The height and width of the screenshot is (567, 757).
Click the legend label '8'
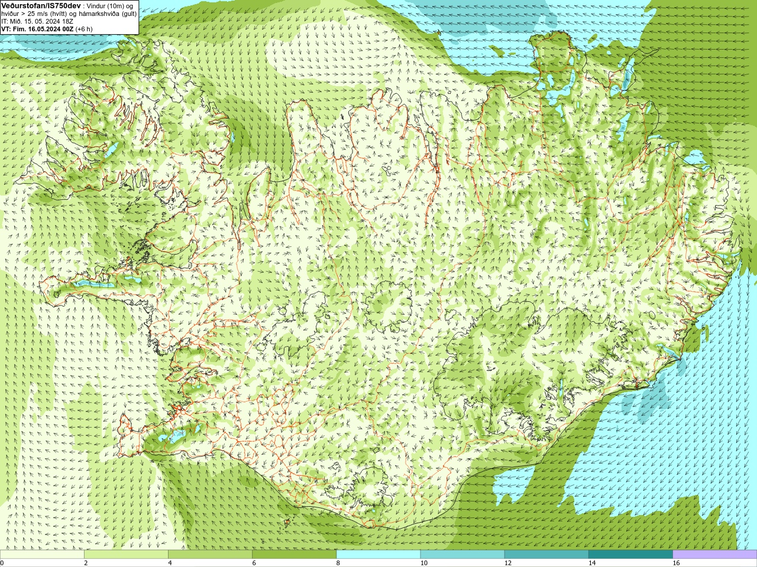click(x=338, y=563)
